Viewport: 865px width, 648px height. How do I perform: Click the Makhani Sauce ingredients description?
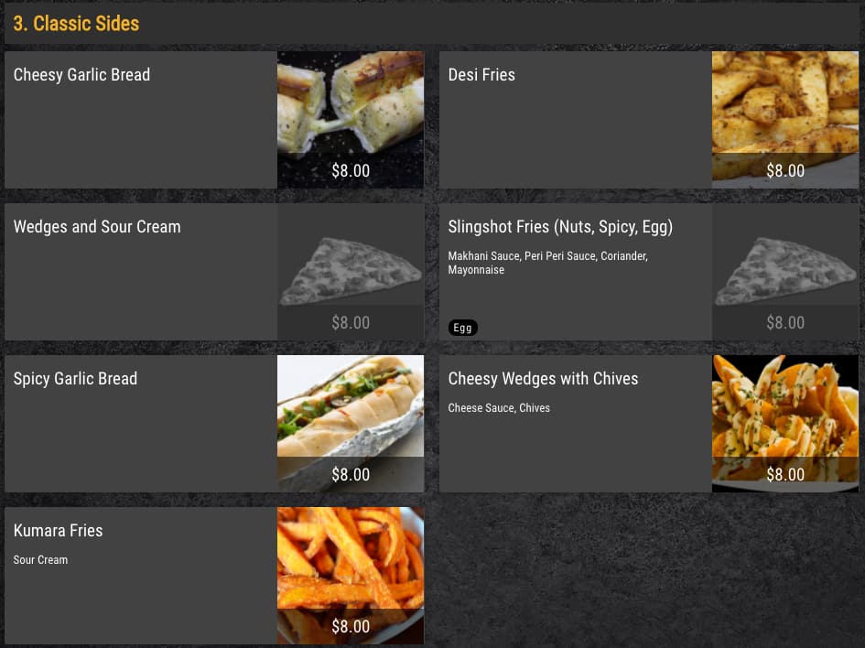pos(547,263)
